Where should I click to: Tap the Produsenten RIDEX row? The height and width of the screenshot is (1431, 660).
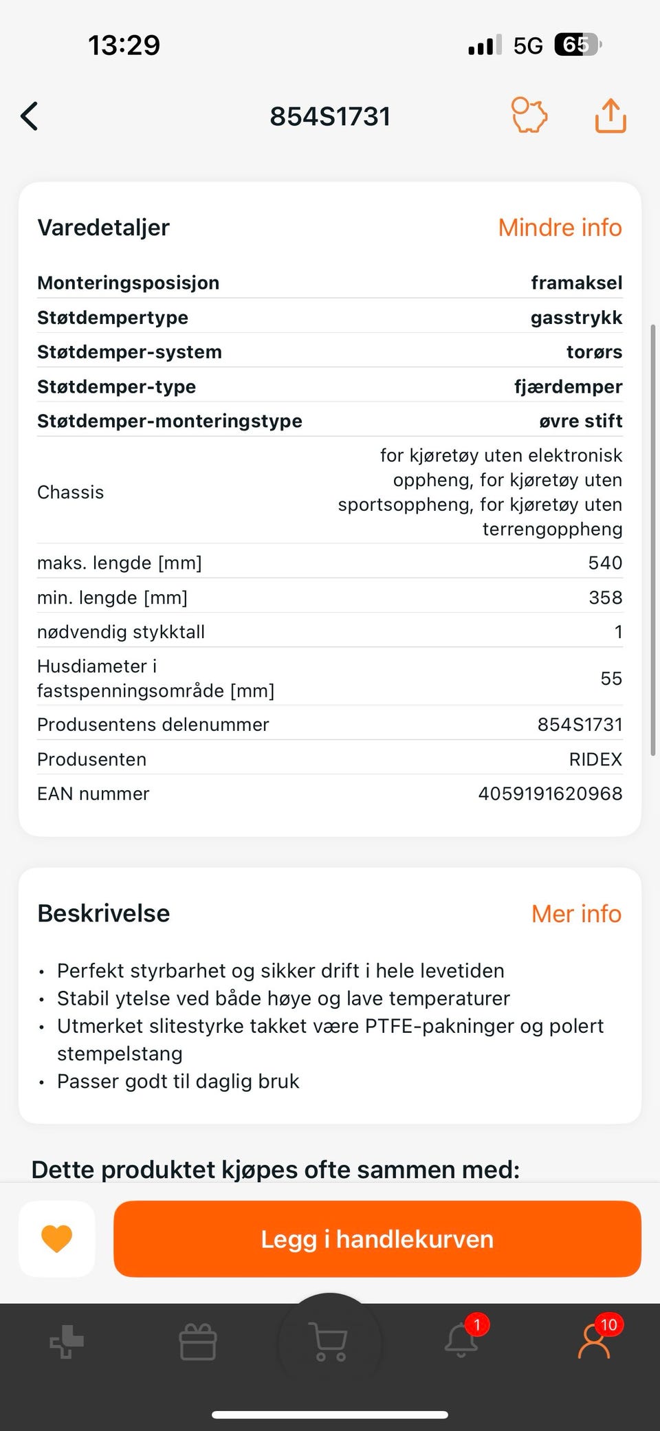click(x=330, y=759)
